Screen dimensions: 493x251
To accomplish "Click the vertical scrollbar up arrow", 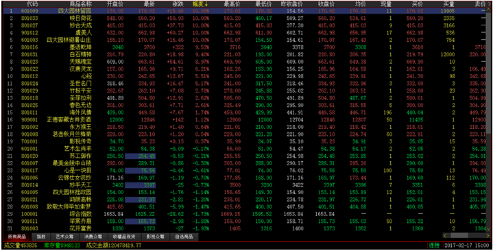I will point(488,10).
